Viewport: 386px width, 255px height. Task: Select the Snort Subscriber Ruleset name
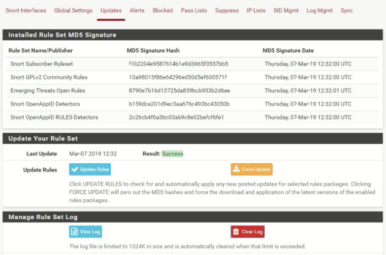click(42, 64)
